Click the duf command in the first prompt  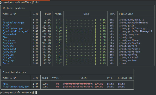[38, 2]
